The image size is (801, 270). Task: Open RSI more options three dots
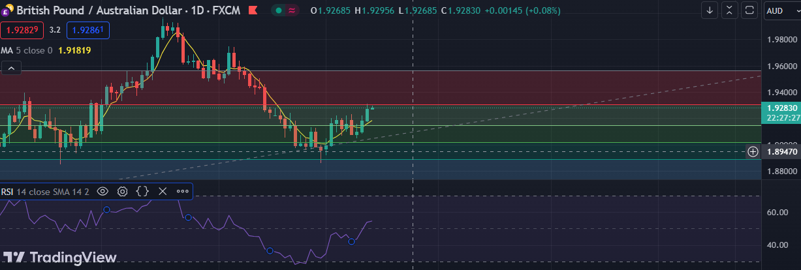tap(183, 191)
